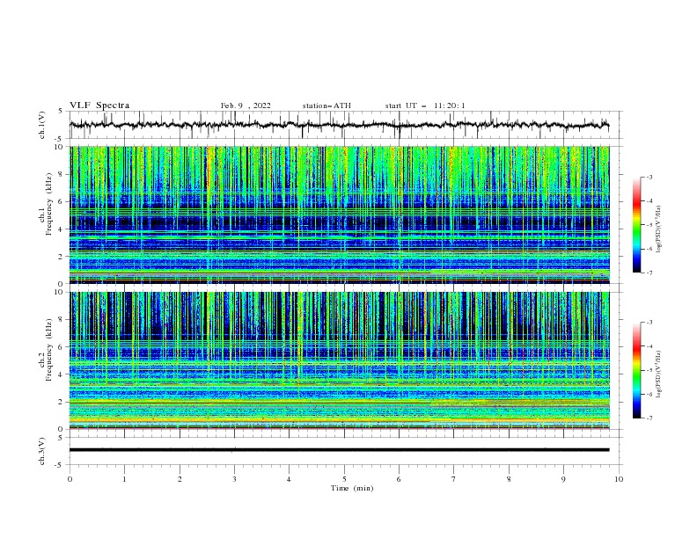
Task: Click the time axis tick label "5"
Action: (344, 479)
